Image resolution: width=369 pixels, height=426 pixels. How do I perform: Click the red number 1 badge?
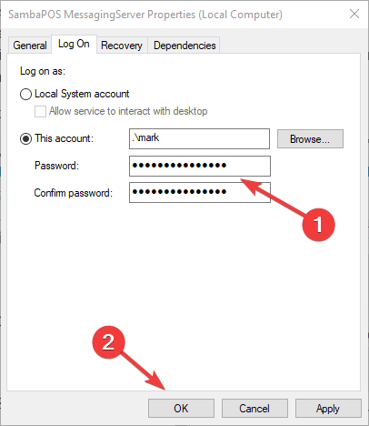click(318, 225)
